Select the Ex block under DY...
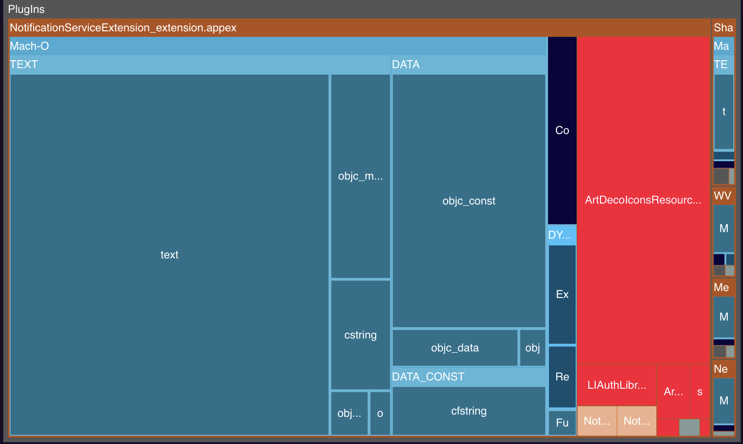The image size is (743, 444). 562,294
